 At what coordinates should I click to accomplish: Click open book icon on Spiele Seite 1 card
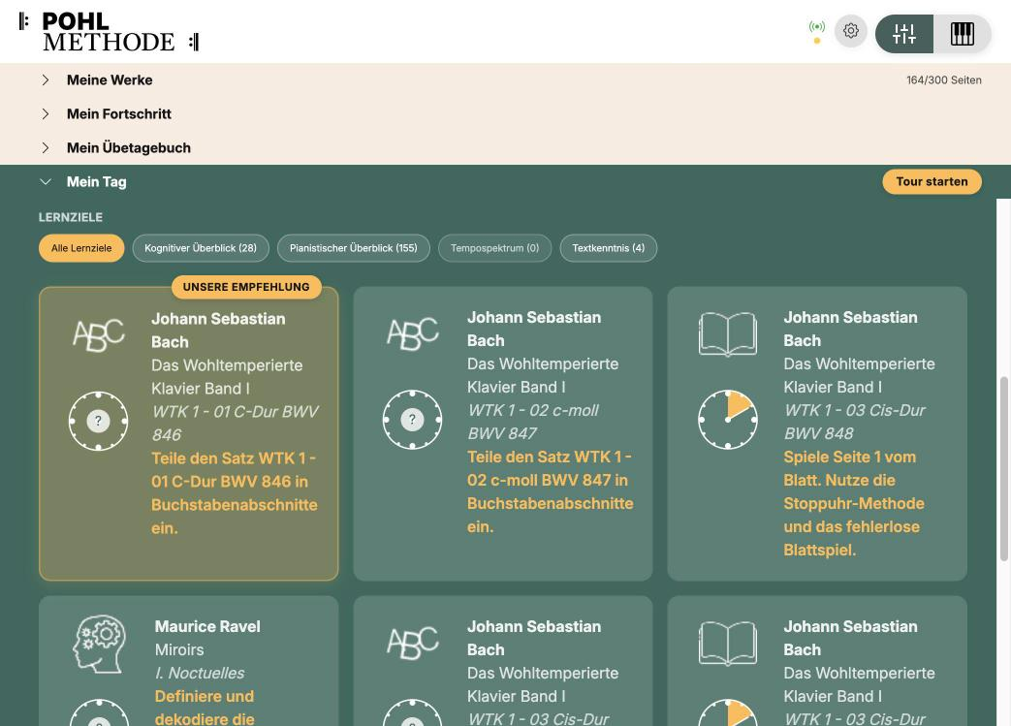(x=728, y=334)
